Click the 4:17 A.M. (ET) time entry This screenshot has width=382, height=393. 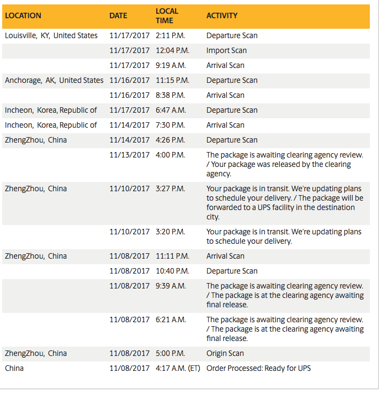[x=179, y=368]
